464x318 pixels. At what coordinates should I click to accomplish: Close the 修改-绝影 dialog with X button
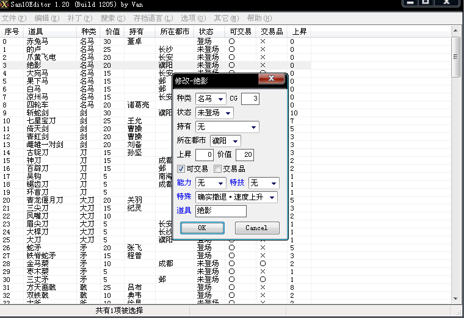[x=270, y=79]
